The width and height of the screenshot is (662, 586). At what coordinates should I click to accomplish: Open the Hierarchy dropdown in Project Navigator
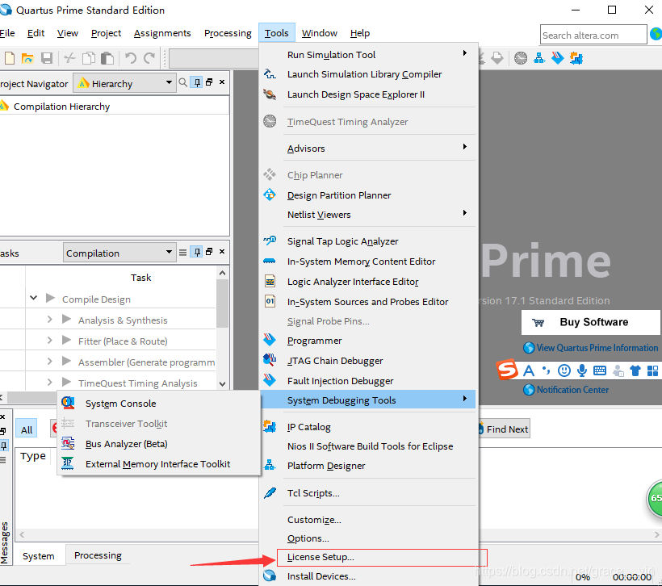(x=125, y=83)
